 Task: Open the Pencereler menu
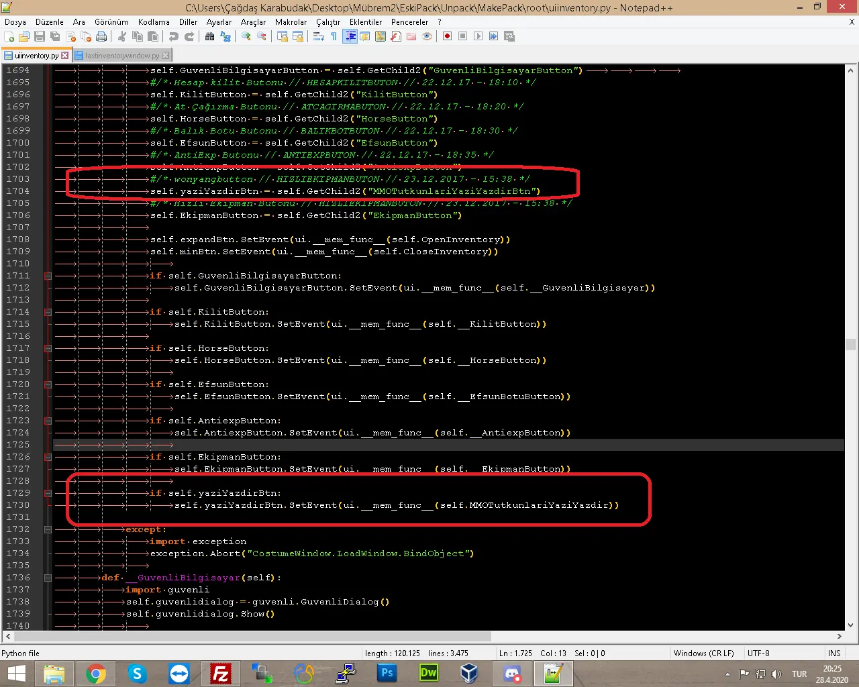(x=409, y=22)
